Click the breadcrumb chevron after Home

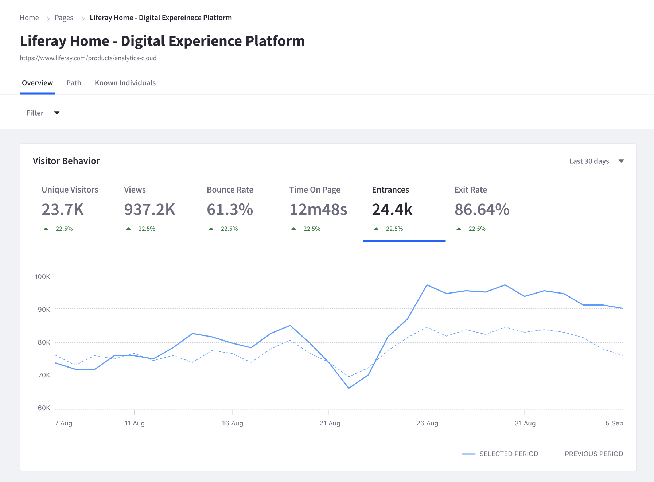[x=48, y=18]
